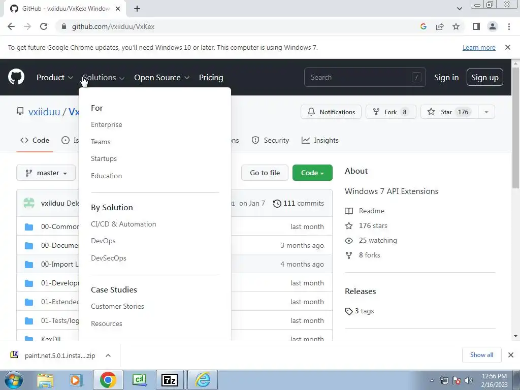The width and height of the screenshot is (520, 390).
Task: Select Enterprise in Solutions menu
Action: coord(107,125)
